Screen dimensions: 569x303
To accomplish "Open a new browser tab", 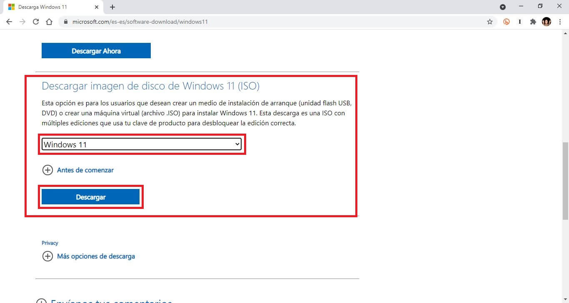I will click(112, 7).
